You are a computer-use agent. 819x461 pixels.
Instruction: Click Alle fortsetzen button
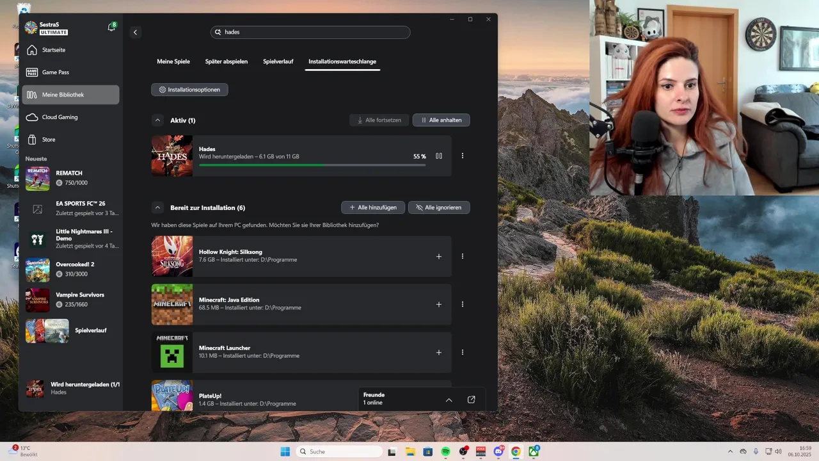click(379, 120)
